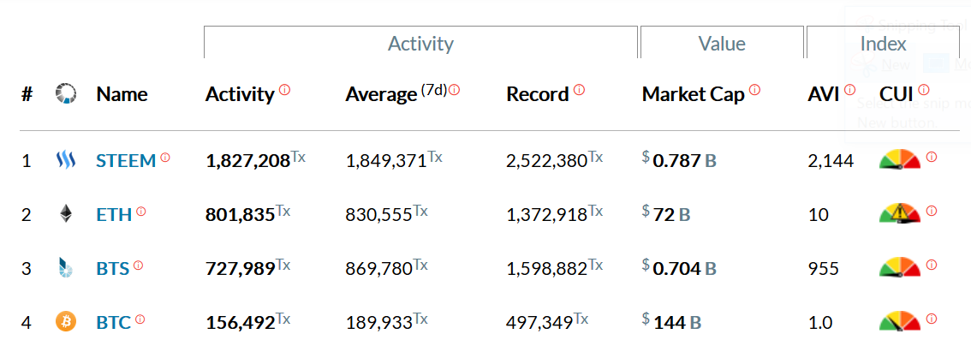The width and height of the screenshot is (971, 352).
Task: Click info icon after STEEM row gauge
Action: click(932, 158)
